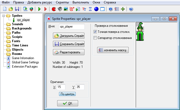Create standalone executable icon
Viewport: 180px width, 110px height.
[x=25, y=9]
